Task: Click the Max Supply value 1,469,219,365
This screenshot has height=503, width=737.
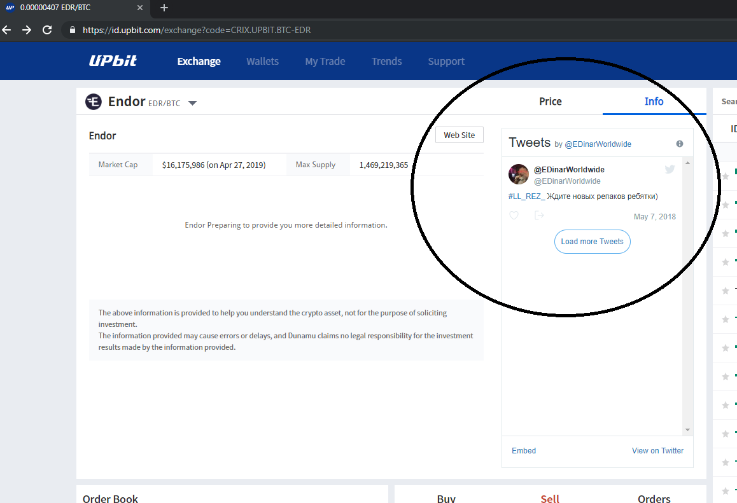Action: click(x=384, y=165)
